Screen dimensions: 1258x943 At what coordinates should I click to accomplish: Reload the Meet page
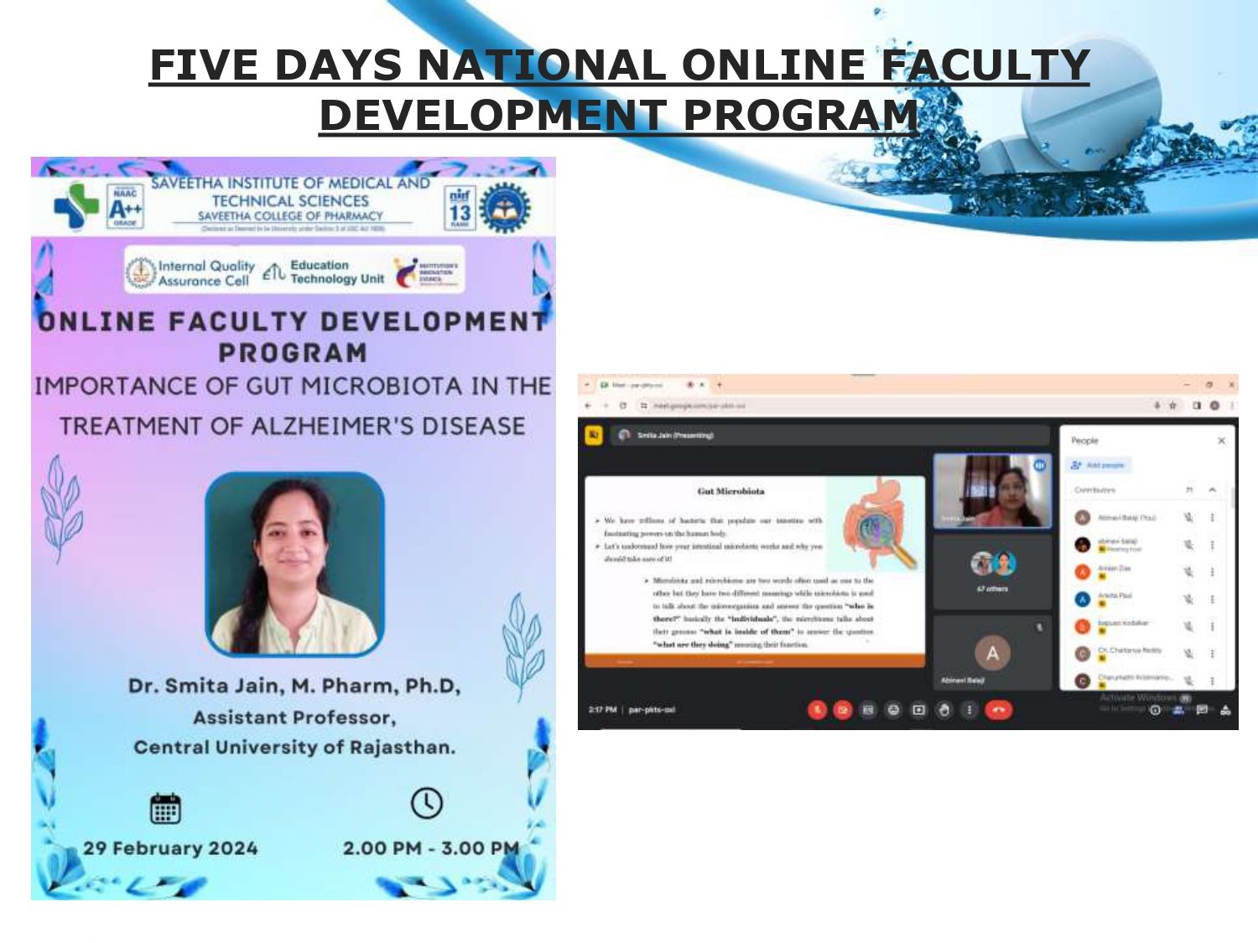(622, 406)
